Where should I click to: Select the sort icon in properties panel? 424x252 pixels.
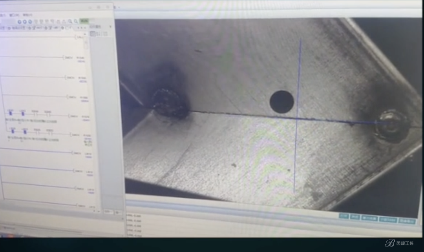[x=99, y=34]
